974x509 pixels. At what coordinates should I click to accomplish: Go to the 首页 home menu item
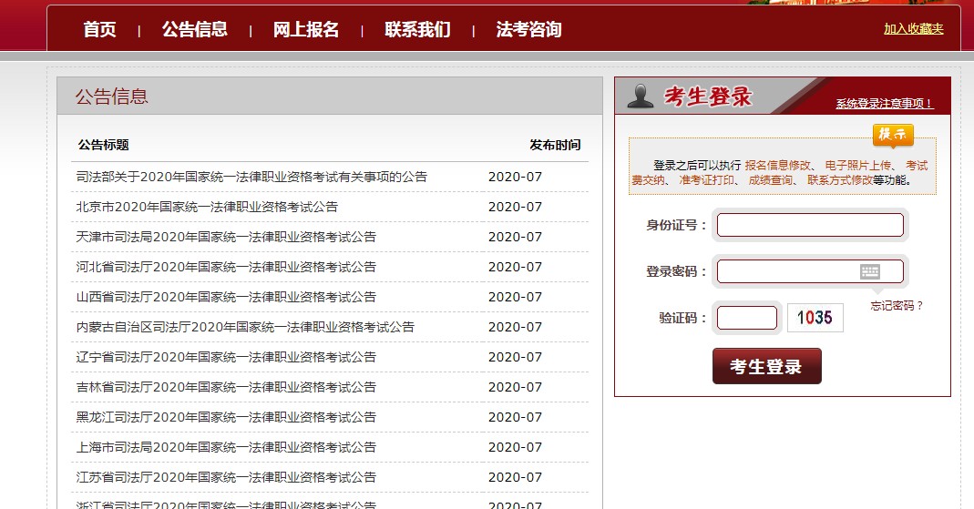pyautogui.click(x=99, y=29)
